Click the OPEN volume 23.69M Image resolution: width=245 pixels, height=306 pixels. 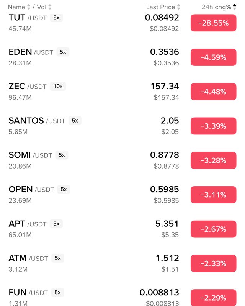pyautogui.click(x=20, y=200)
